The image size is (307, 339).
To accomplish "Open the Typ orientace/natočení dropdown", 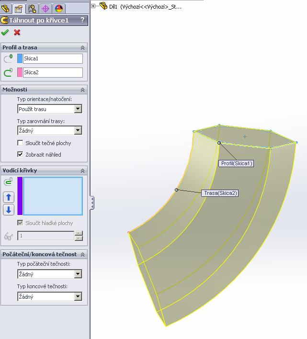I will point(78,109).
